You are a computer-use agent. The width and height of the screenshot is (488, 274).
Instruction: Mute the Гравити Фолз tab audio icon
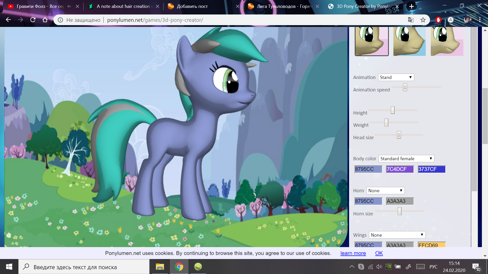point(69,6)
